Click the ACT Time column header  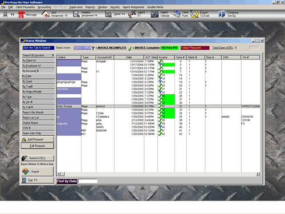pyautogui.click(x=150, y=57)
